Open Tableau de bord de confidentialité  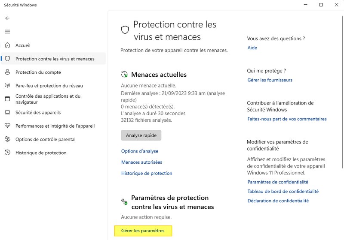[x=283, y=192]
